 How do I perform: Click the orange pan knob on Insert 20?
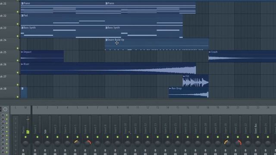click(x=228, y=143)
